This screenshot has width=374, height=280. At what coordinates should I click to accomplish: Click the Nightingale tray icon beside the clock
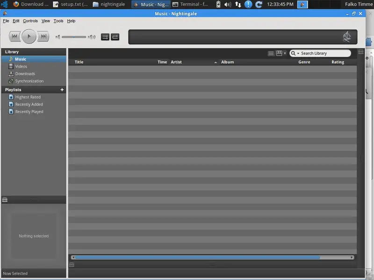(302, 4)
